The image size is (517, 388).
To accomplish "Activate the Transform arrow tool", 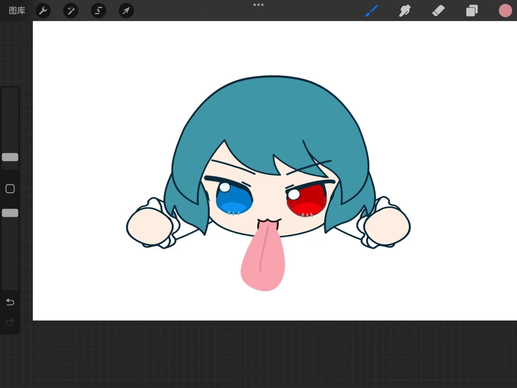I will (126, 11).
